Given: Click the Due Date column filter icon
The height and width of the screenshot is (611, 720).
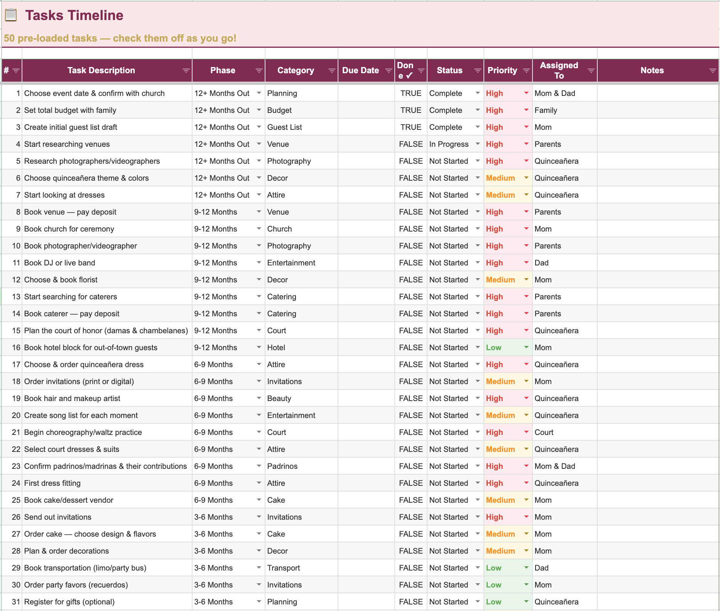Looking at the screenshot, I should coord(389,70).
